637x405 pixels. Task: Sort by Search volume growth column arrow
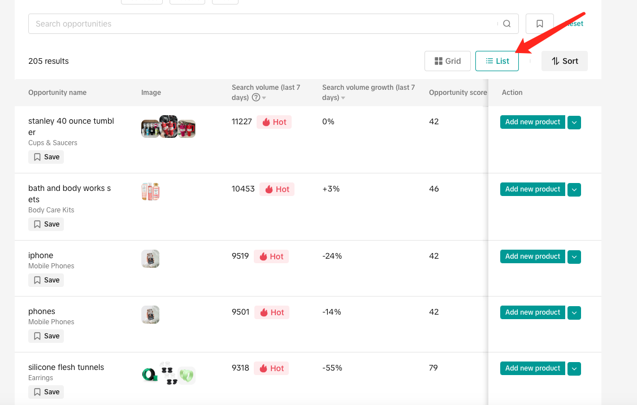343,98
